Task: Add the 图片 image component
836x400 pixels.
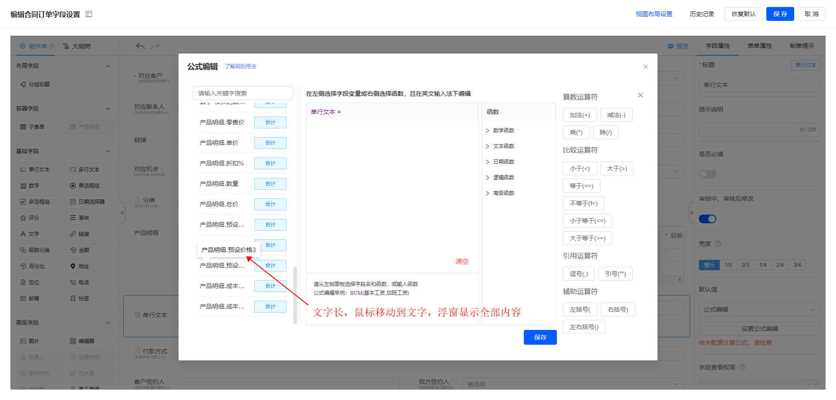Action: tap(40, 341)
